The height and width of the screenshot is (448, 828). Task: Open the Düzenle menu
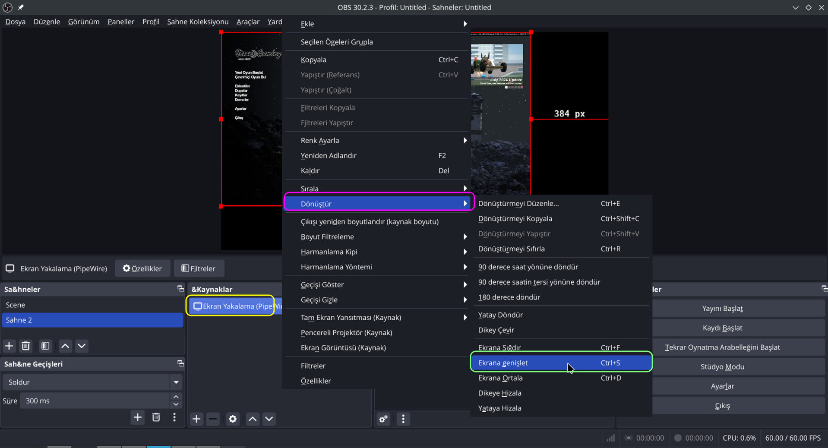click(47, 22)
